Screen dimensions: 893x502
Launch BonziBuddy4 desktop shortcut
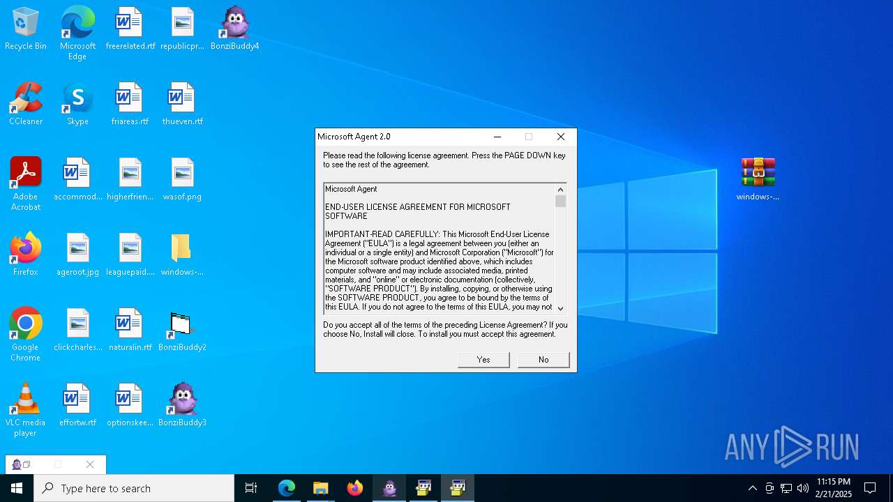235,29
